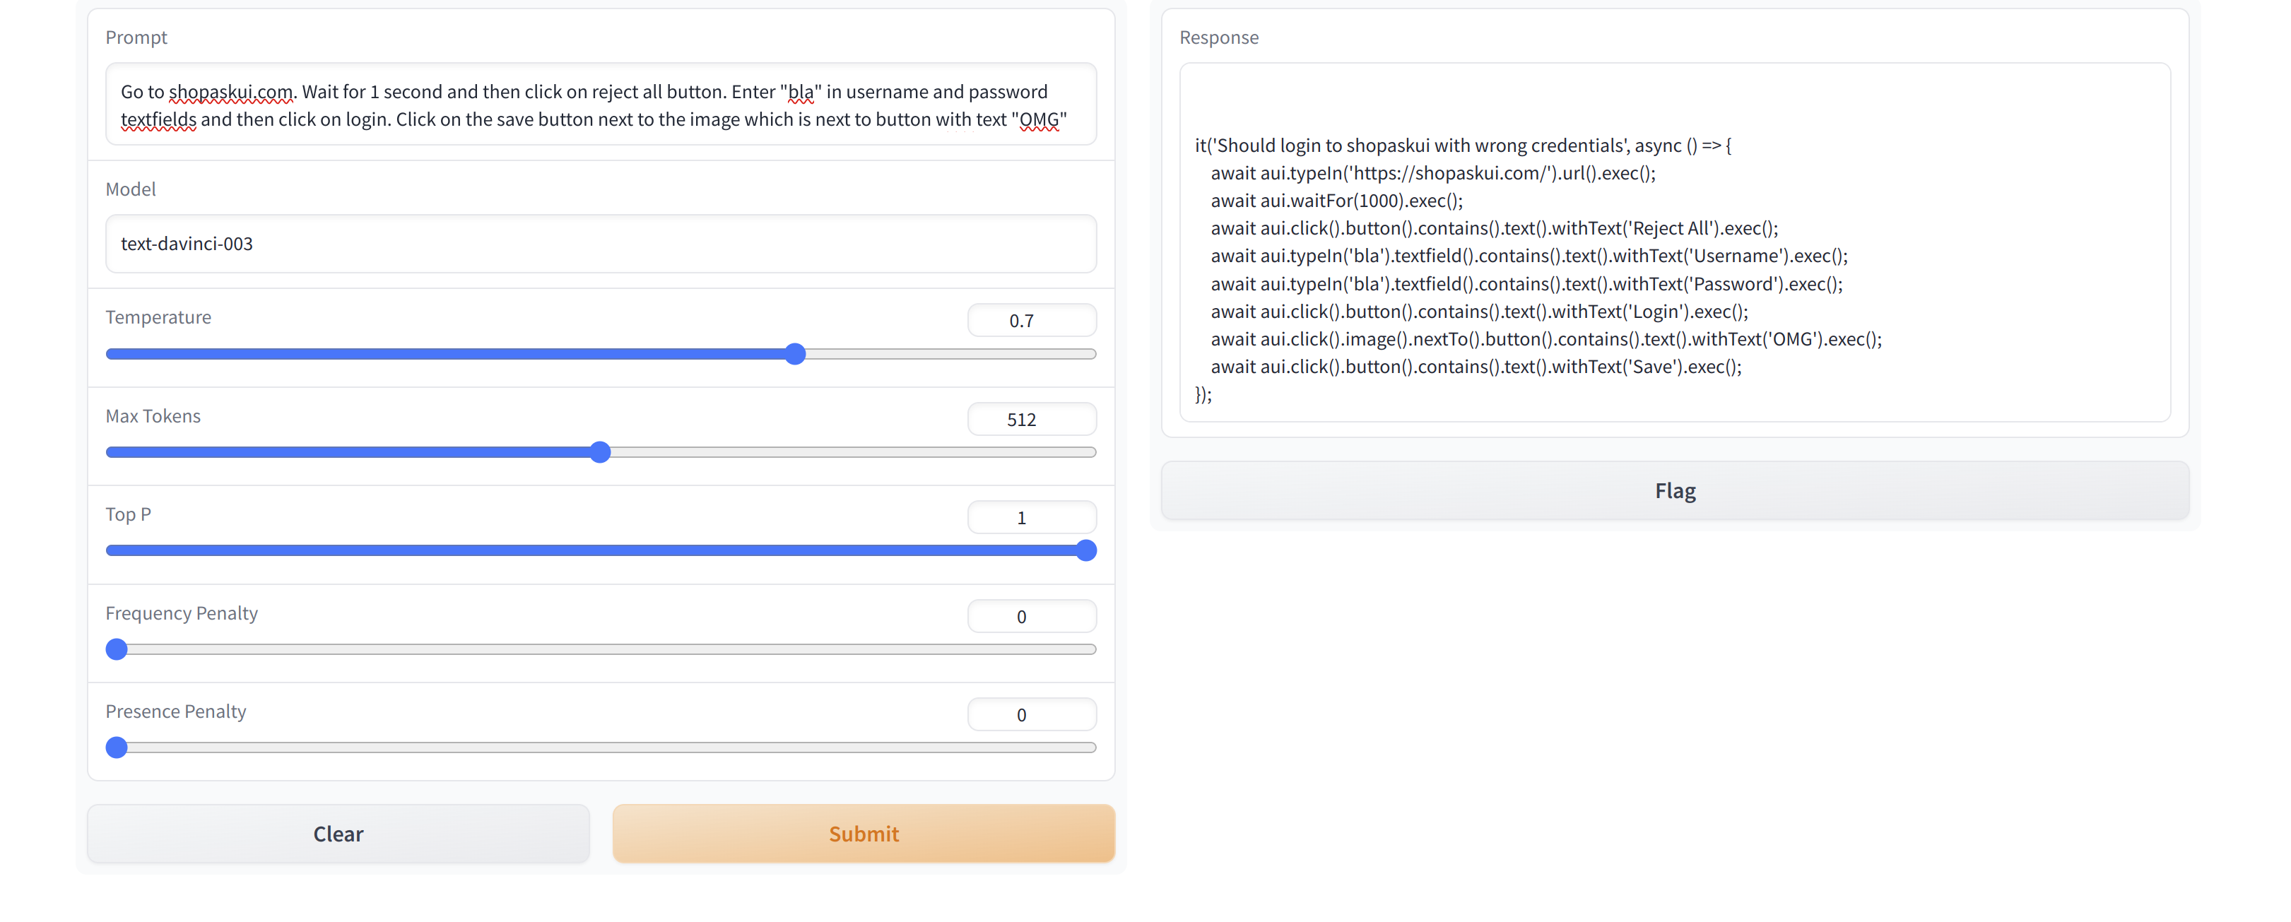Click inside the Prompt text area

601,104
